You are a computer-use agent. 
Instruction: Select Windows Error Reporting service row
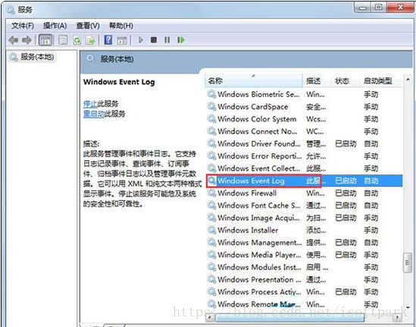(305, 156)
